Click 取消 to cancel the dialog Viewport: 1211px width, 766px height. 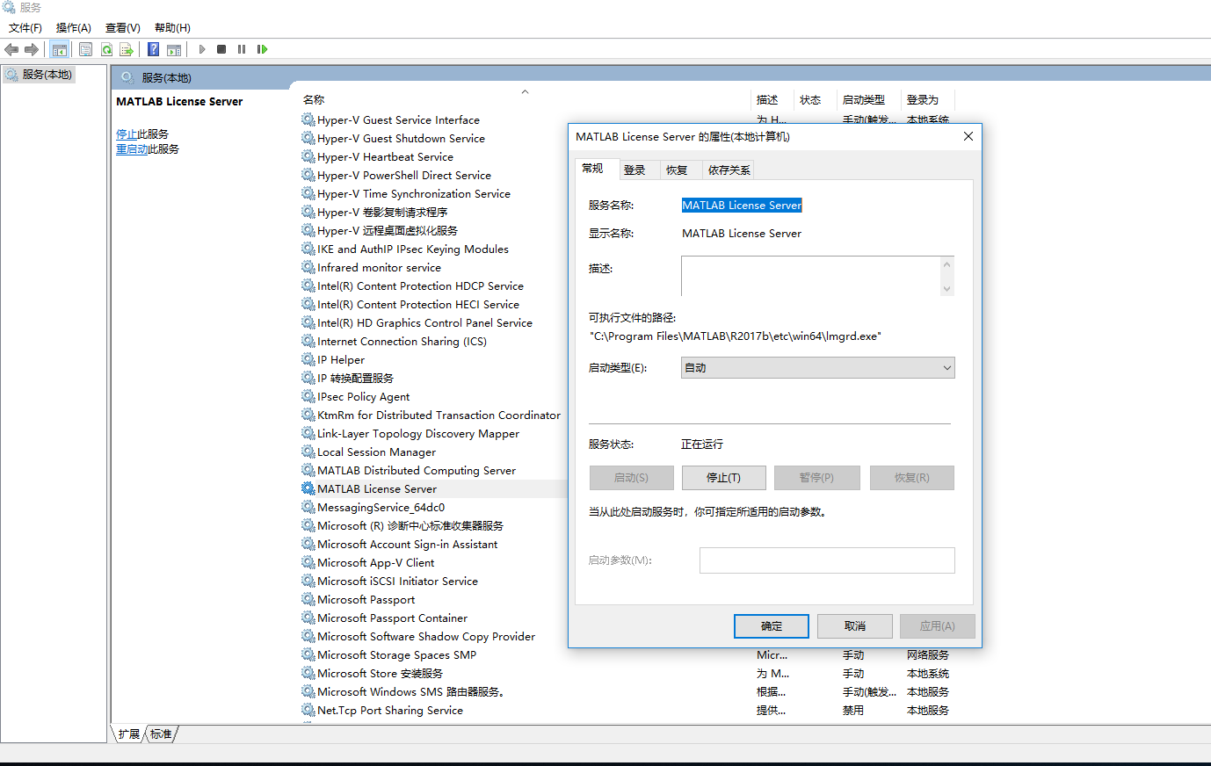pyautogui.click(x=855, y=626)
